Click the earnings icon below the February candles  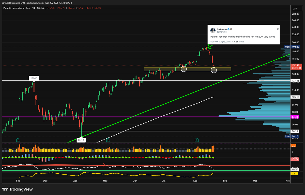pyautogui.click(x=18, y=140)
